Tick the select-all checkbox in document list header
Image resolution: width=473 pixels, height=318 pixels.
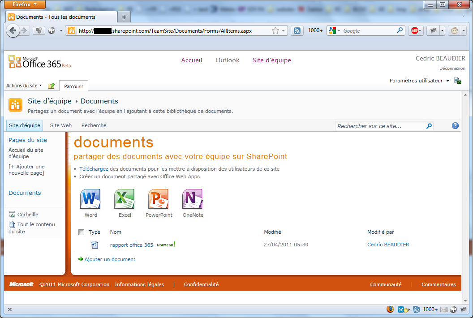click(x=81, y=232)
